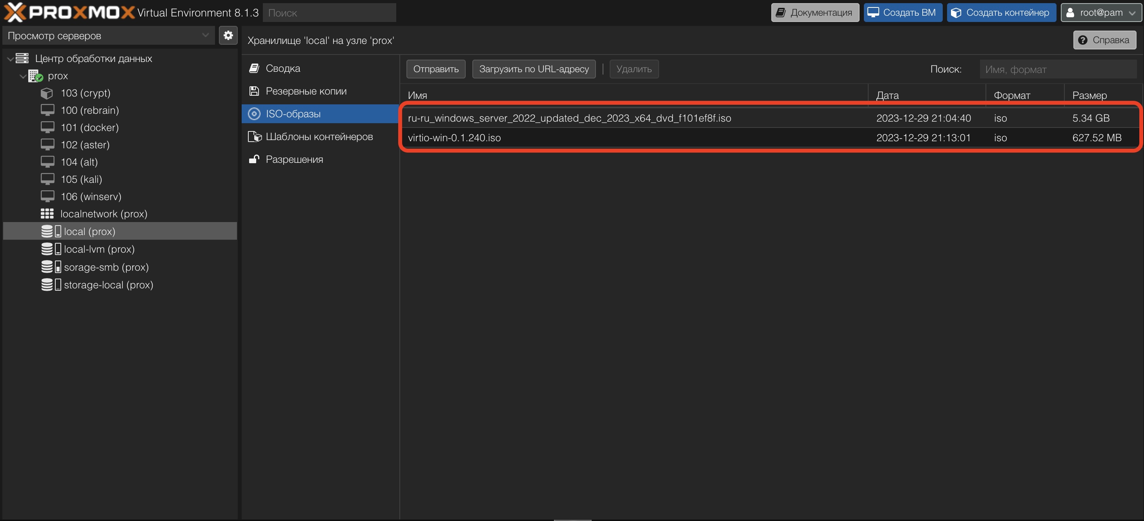Click the Proxmox logo
Screen dimensions: 1144x521
[69, 12]
